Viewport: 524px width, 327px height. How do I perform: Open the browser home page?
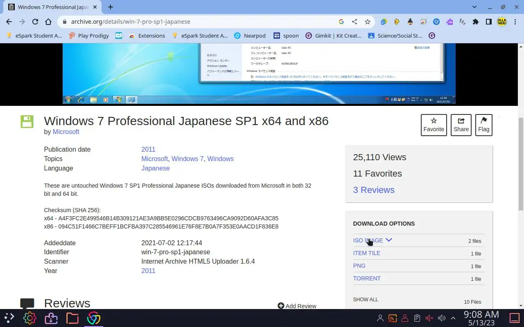48,22
